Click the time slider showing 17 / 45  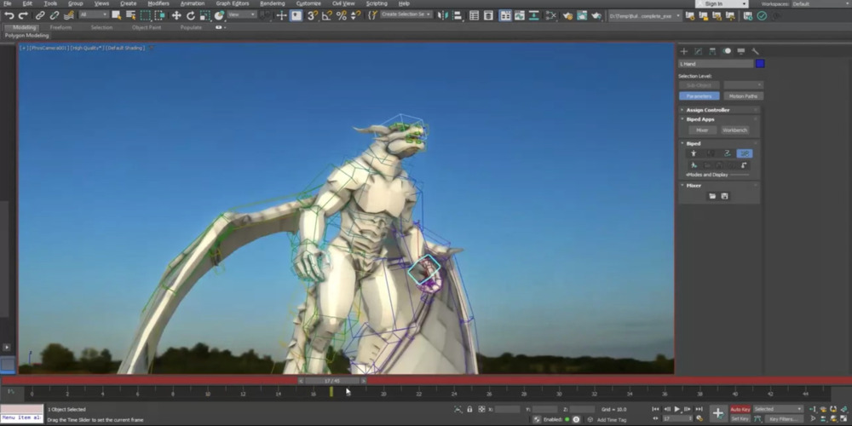(x=332, y=381)
